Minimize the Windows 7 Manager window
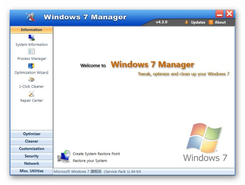 [219, 14]
